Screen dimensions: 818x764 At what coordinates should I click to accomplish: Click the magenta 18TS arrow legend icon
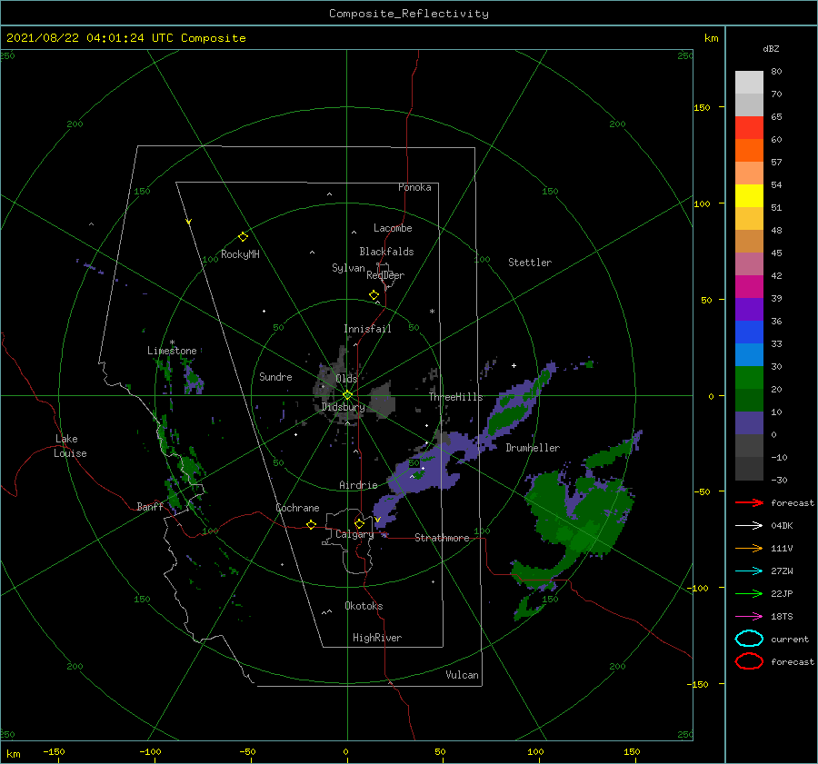click(749, 617)
